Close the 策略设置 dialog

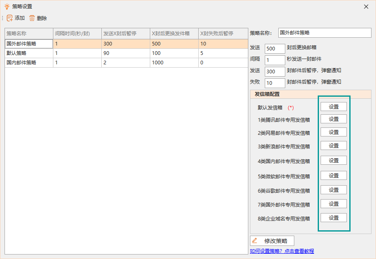(366, 7)
